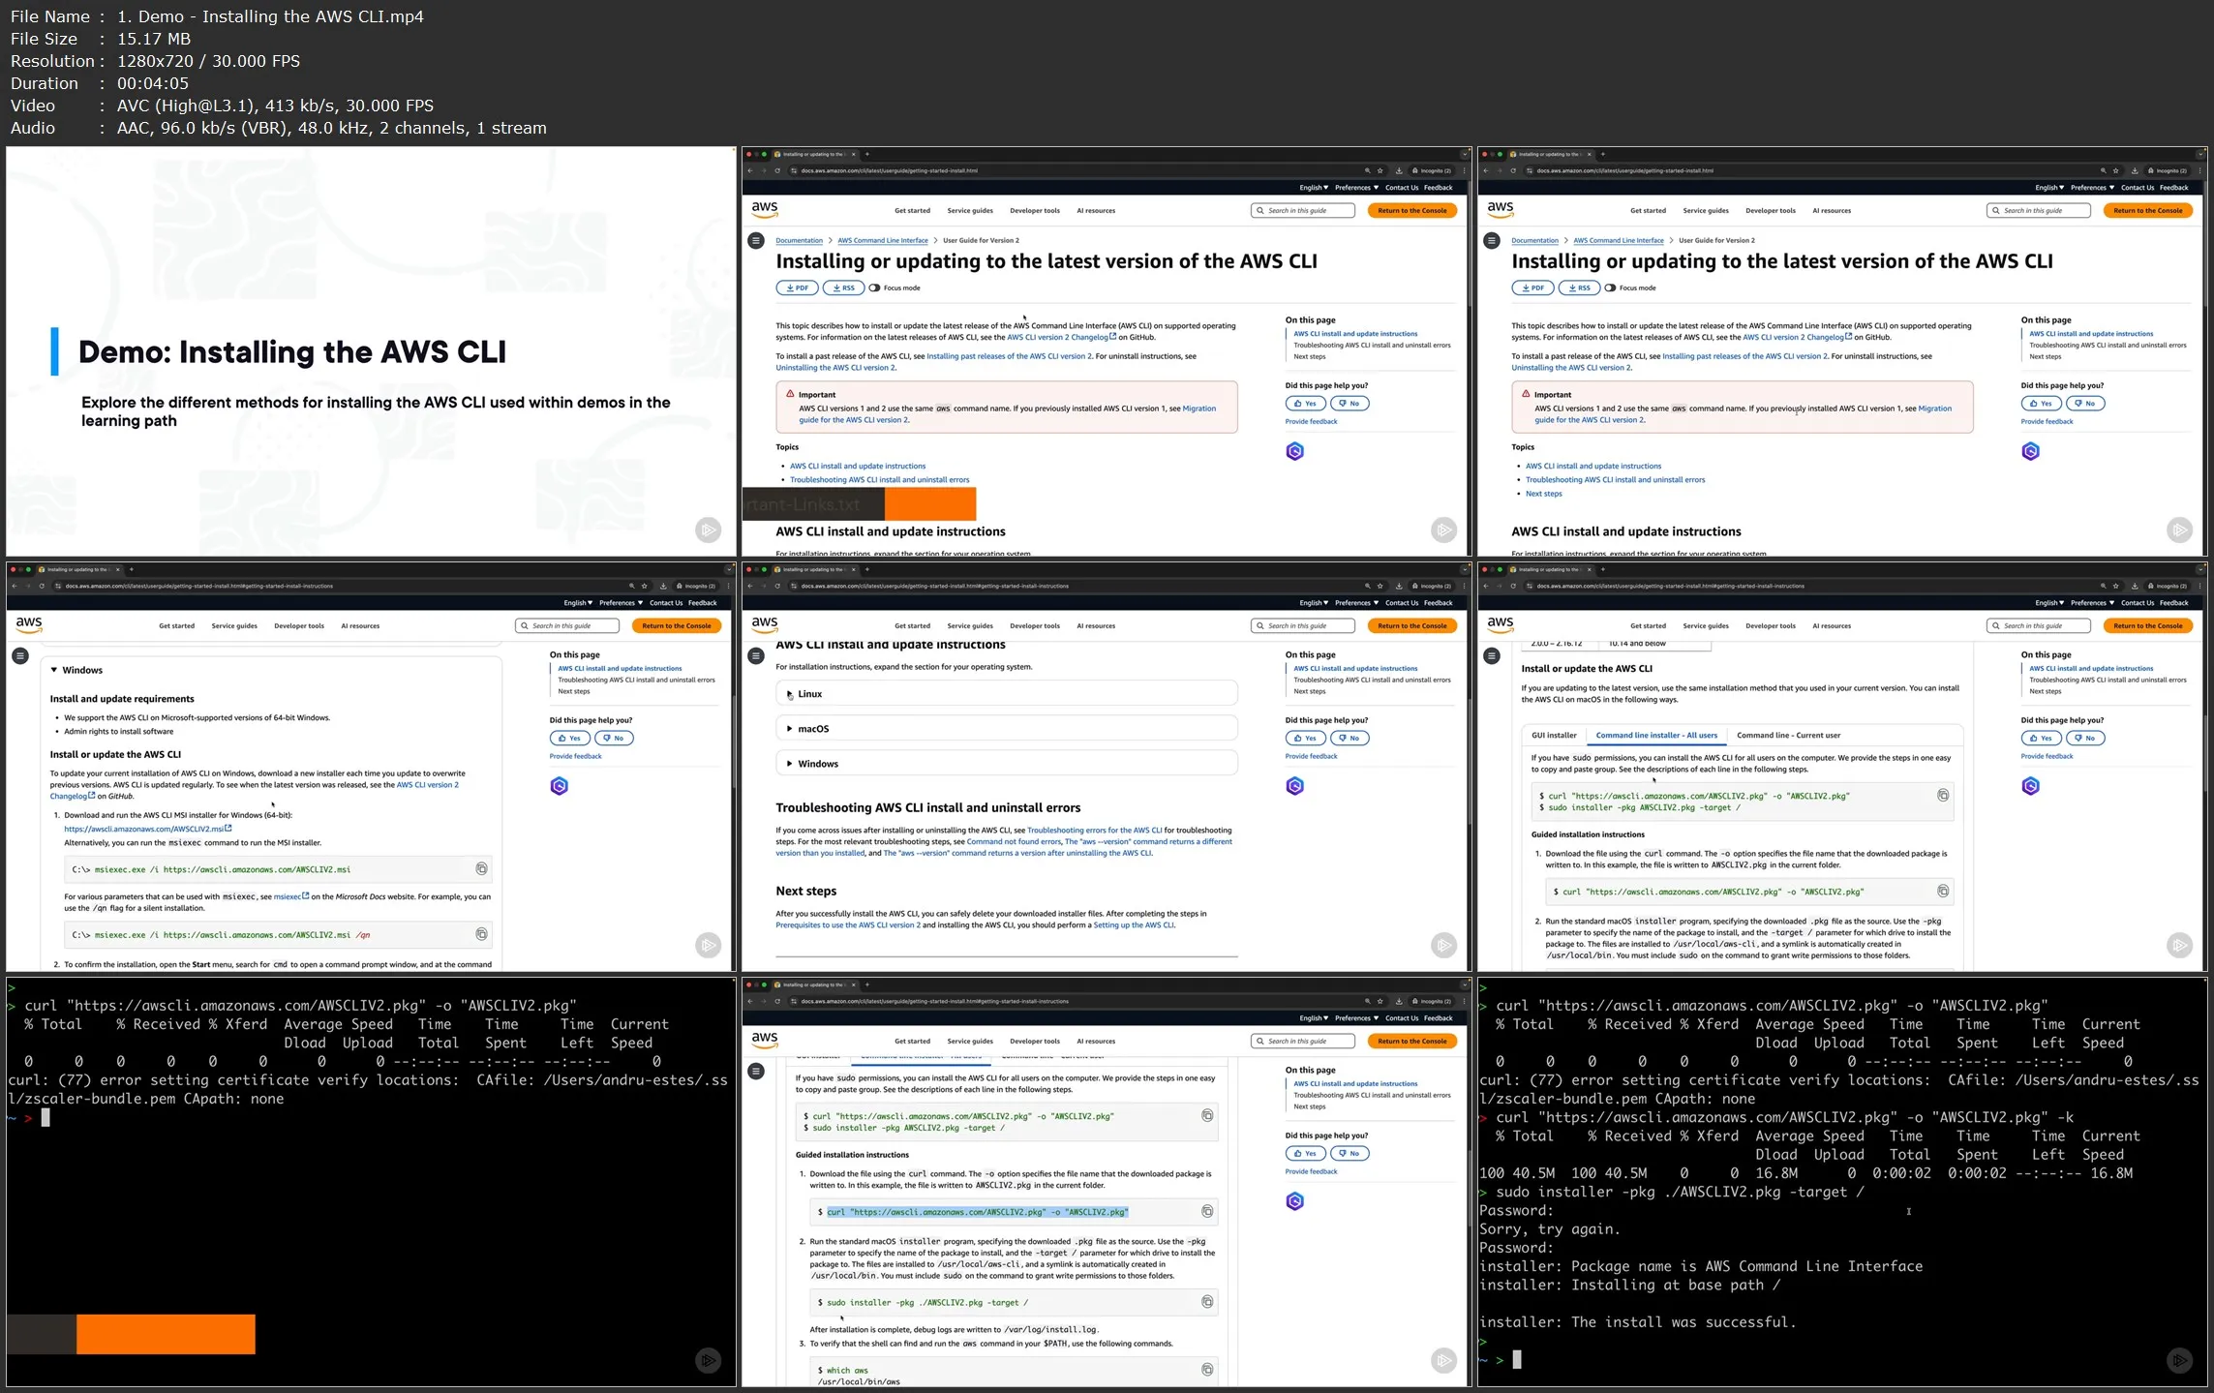Screen dimensions: 2214x1393
Task: Open site info icon in orange-overlay thumbnail
Action: [x=794, y=170]
